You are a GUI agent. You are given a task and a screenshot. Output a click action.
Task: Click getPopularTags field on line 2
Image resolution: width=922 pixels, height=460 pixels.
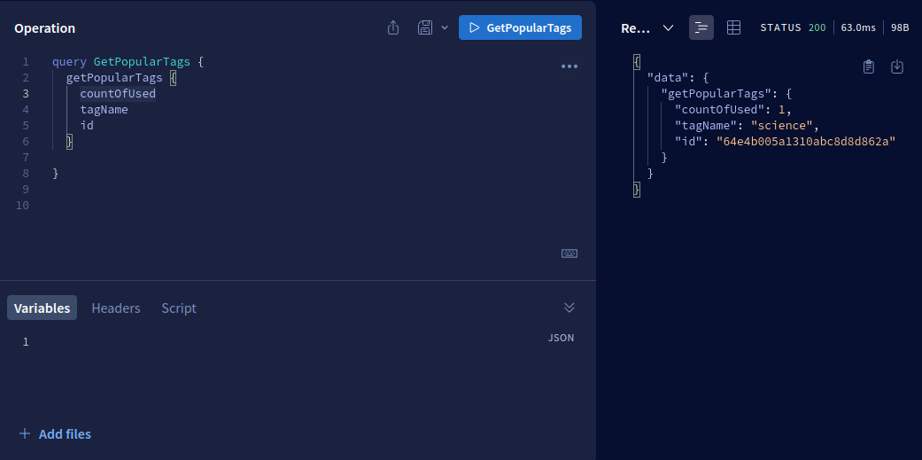(114, 78)
